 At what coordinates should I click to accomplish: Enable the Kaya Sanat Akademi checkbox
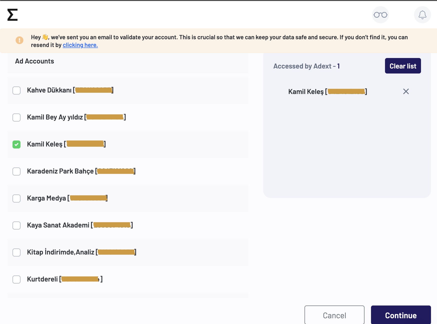(x=16, y=225)
